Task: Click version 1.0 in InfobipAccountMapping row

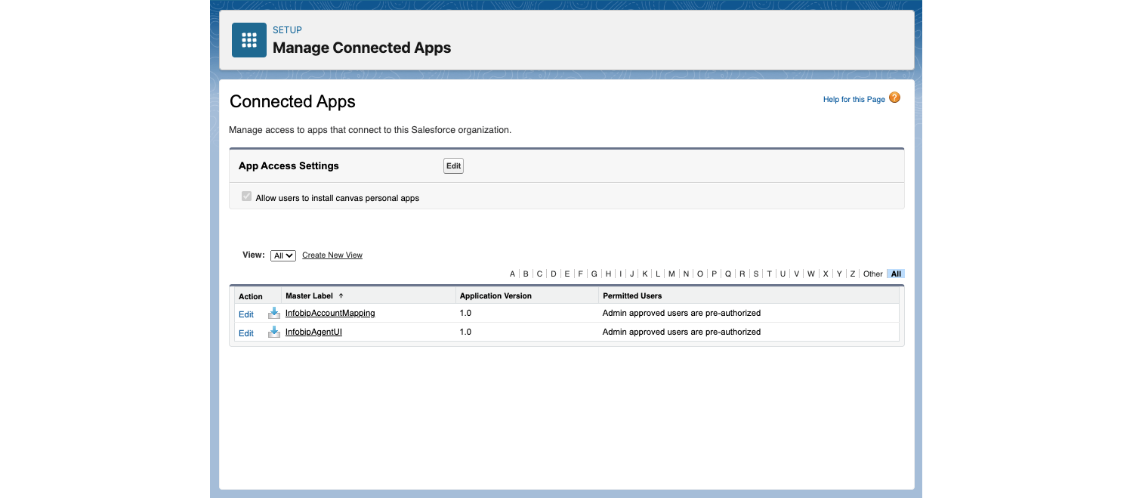Action: (465, 313)
